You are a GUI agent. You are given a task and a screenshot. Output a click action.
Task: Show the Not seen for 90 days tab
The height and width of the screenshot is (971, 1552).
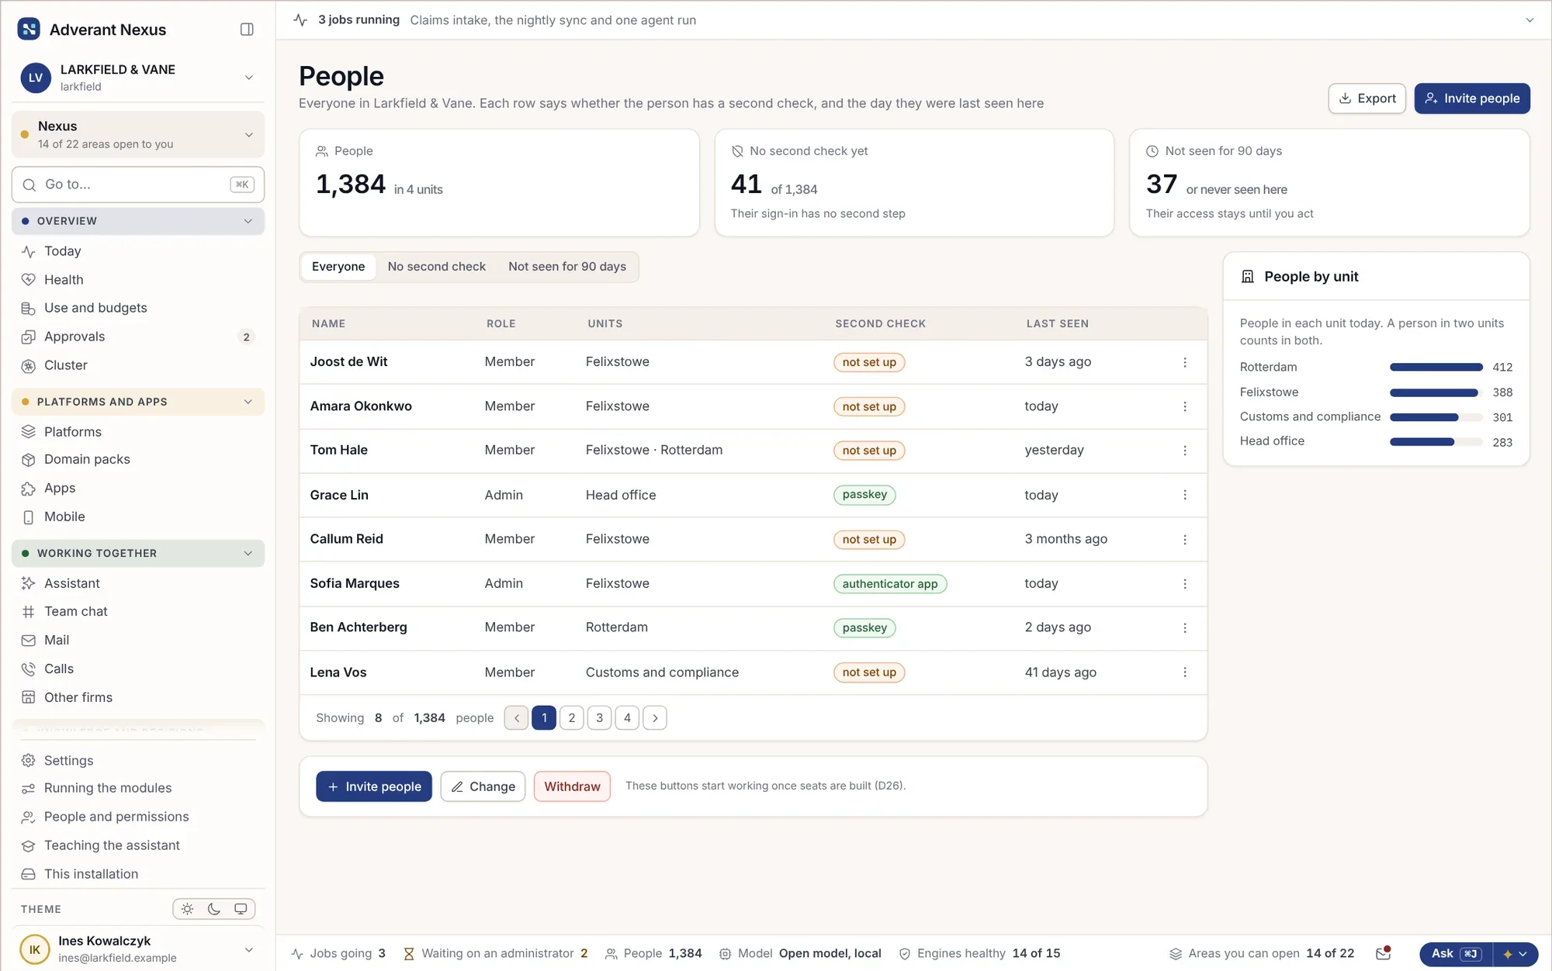(x=567, y=267)
